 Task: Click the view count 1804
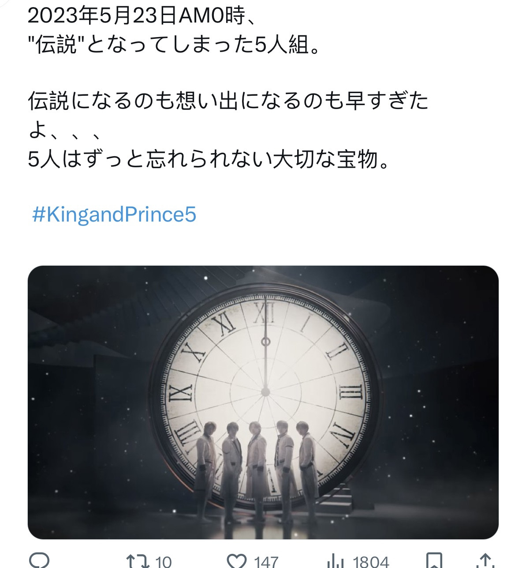(371, 561)
